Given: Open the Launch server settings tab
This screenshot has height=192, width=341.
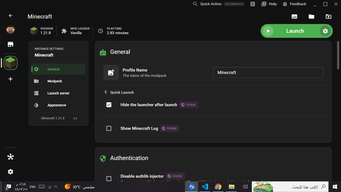Looking at the screenshot, I should (x=59, y=93).
